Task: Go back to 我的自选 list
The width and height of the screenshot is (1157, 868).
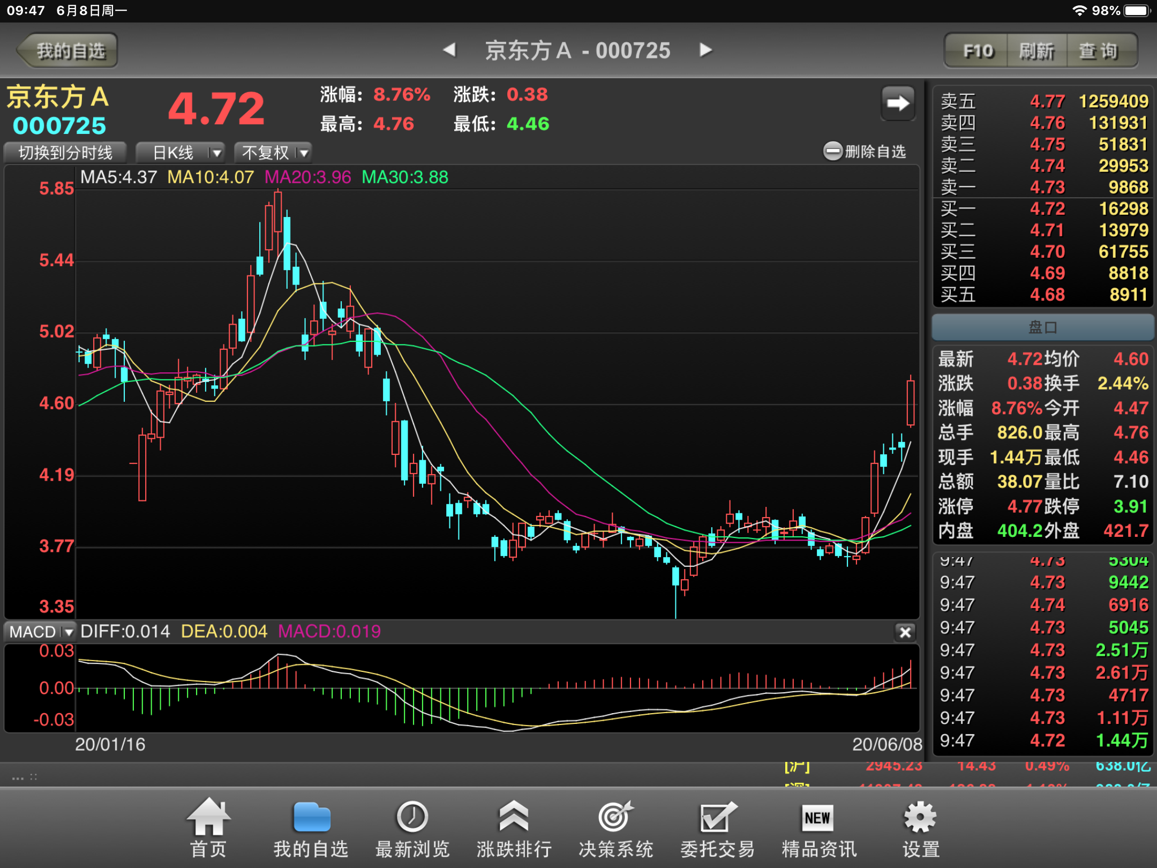Action: (x=67, y=51)
